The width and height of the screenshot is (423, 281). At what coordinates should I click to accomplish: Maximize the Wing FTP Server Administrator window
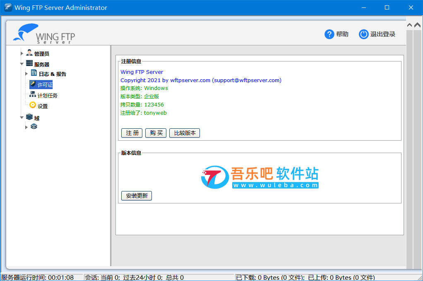(387, 7)
